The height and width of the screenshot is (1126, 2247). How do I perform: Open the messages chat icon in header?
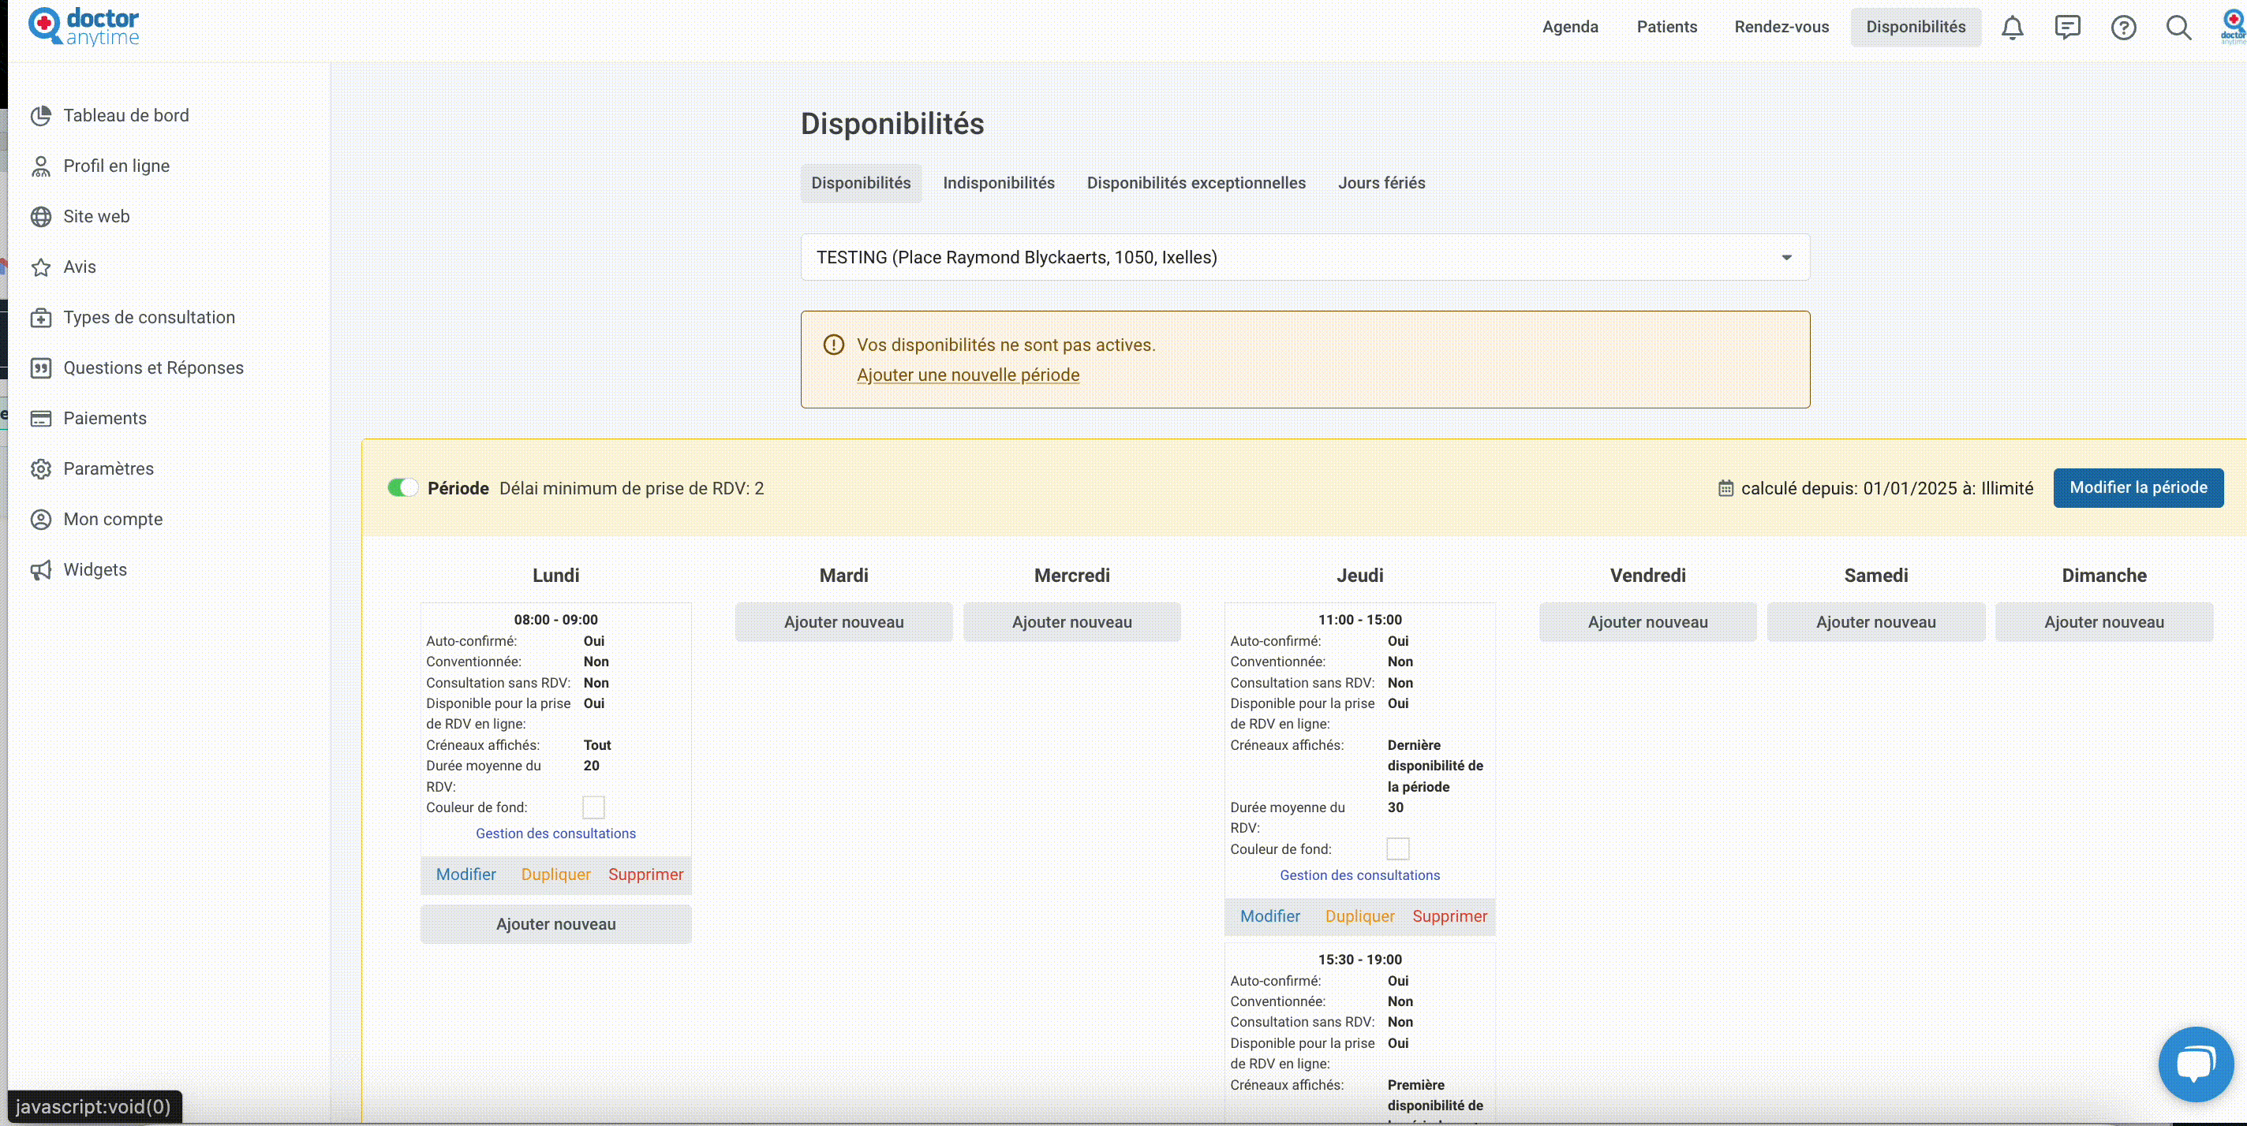(2067, 27)
